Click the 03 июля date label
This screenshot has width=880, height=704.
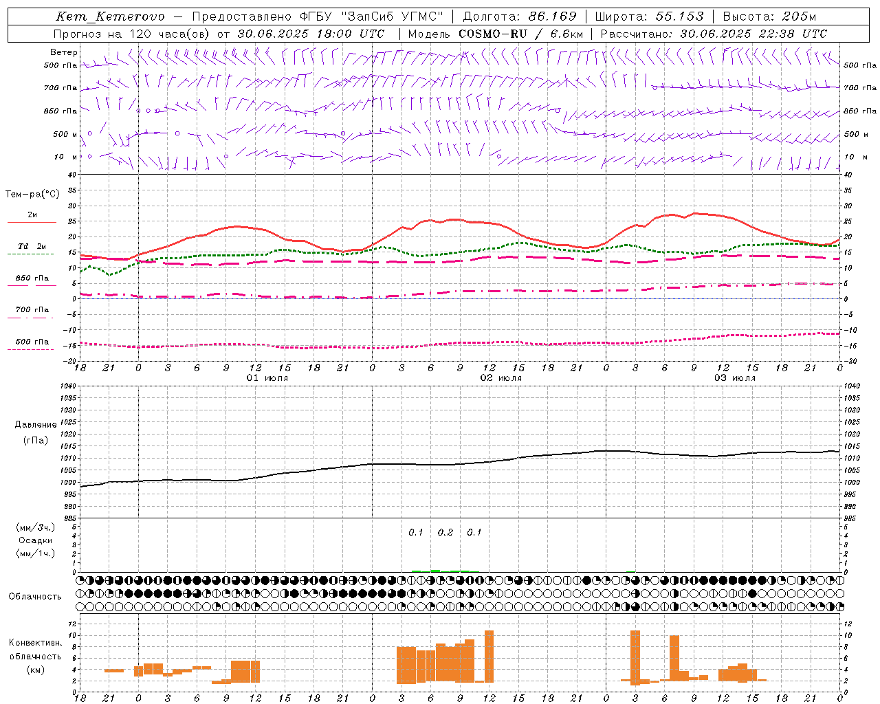click(x=734, y=378)
